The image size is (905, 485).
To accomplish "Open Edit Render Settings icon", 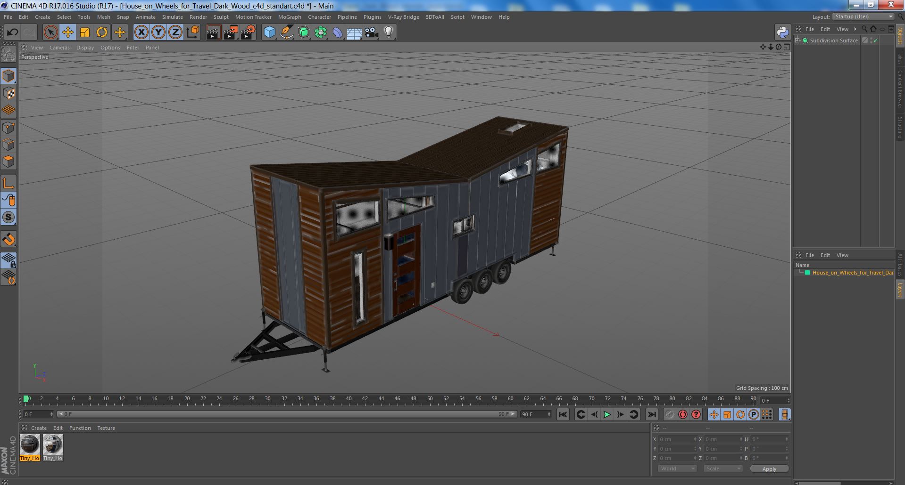I will [248, 32].
